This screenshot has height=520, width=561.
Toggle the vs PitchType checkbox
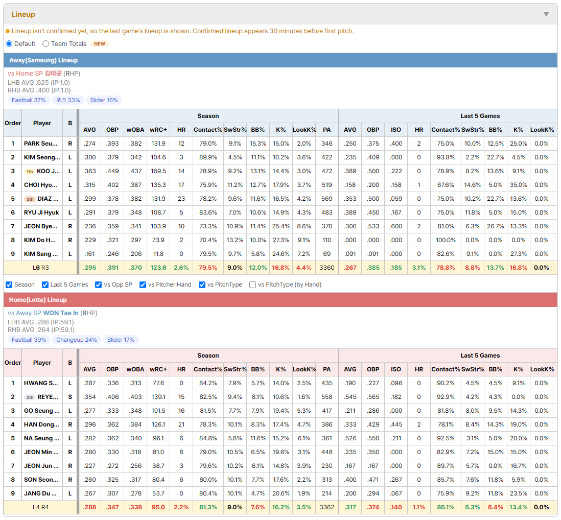point(202,285)
